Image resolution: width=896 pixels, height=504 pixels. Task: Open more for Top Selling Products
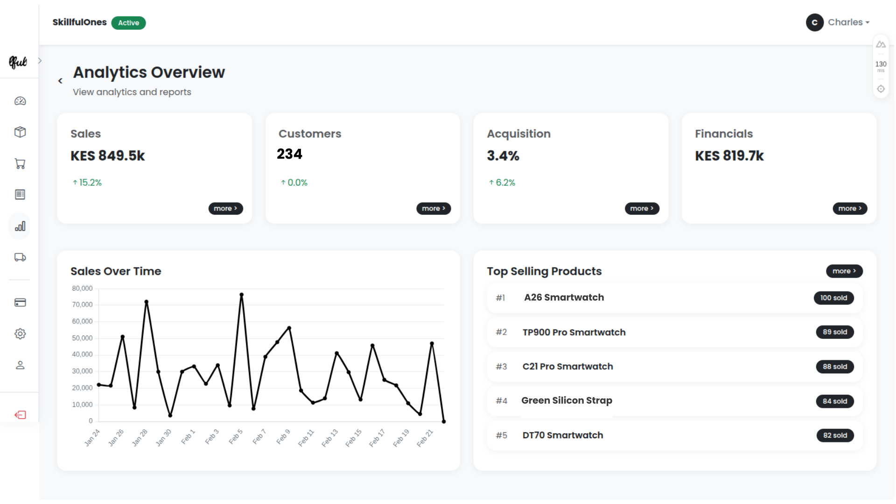pos(844,271)
